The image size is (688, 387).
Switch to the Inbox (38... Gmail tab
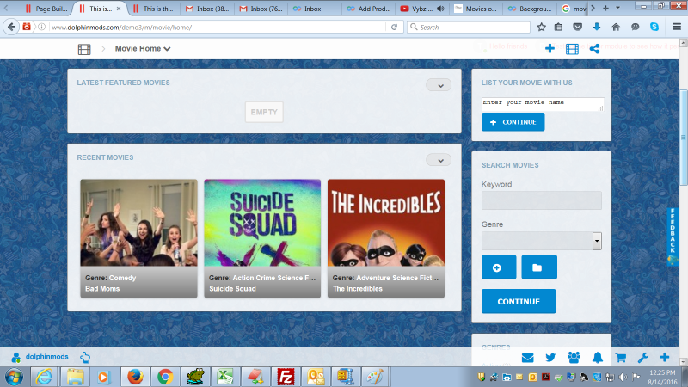tap(207, 9)
